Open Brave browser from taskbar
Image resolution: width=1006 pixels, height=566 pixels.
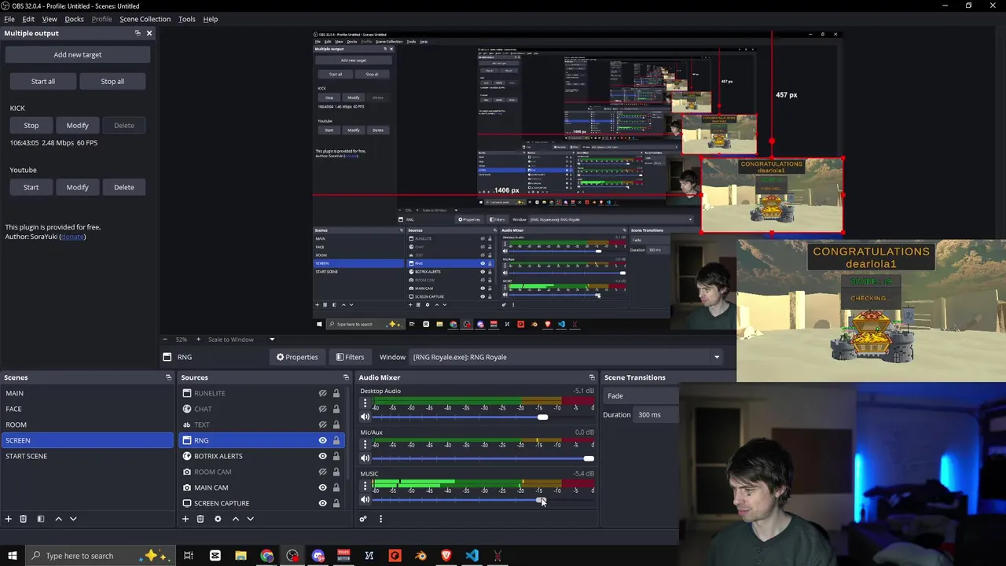coord(446,556)
